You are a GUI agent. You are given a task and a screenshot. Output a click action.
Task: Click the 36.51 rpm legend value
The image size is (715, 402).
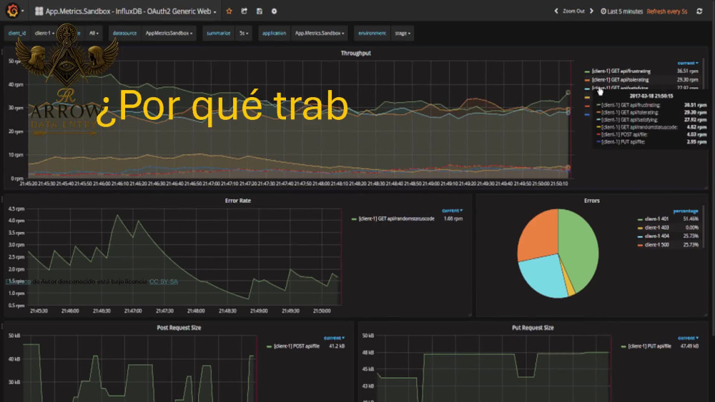(x=687, y=71)
